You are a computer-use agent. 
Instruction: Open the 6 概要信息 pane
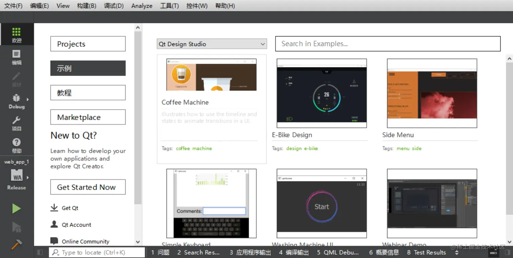[384, 252]
